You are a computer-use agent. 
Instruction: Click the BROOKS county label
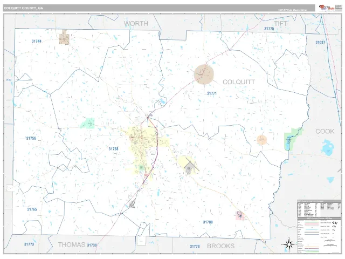tap(220, 246)
